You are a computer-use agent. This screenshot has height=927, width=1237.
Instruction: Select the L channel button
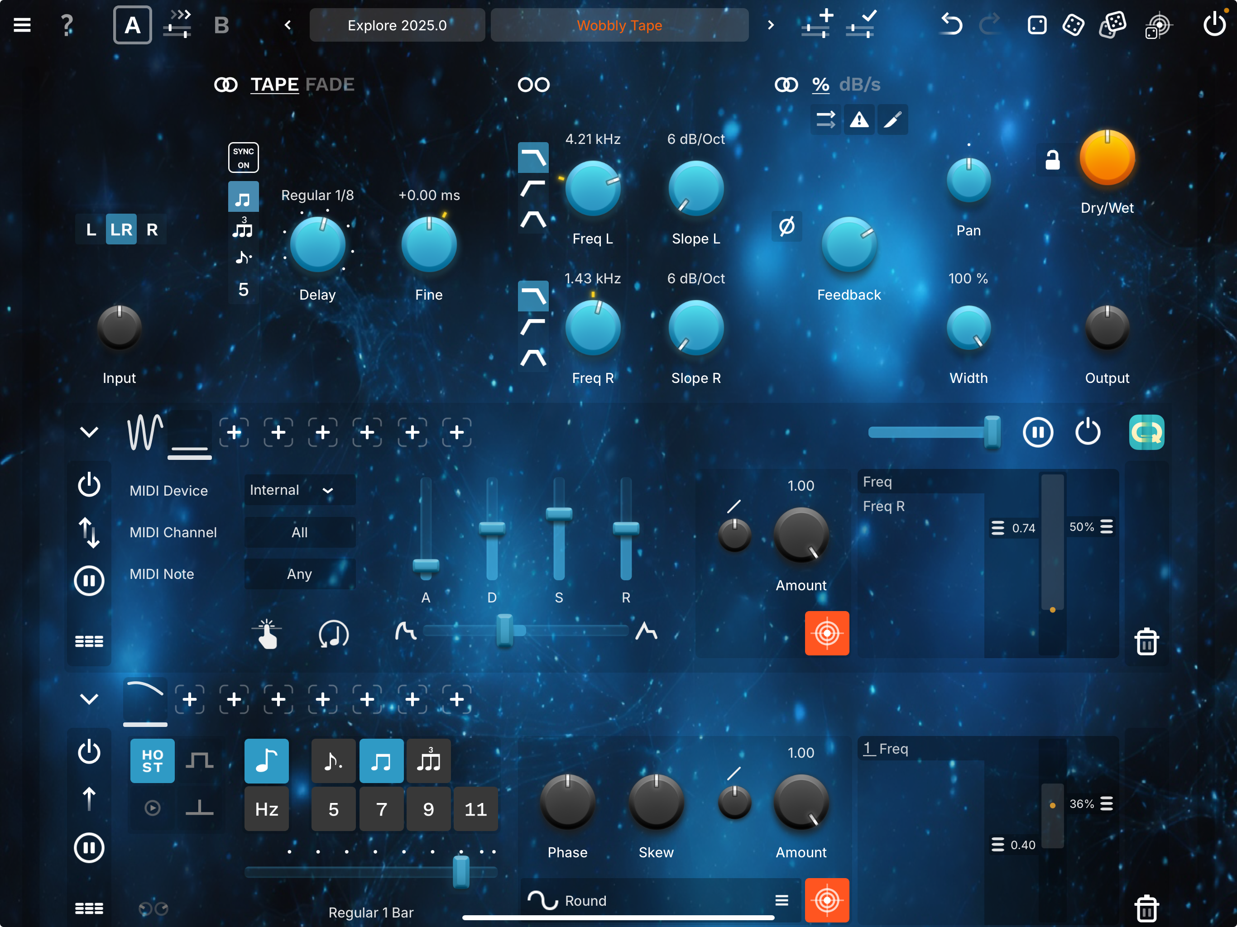coord(91,229)
